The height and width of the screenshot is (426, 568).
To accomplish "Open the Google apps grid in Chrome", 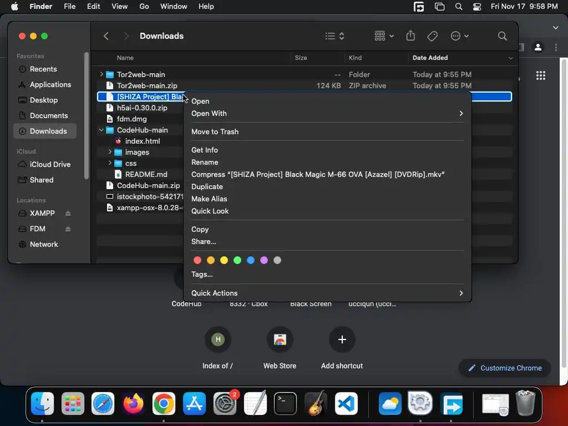I will point(540,75).
